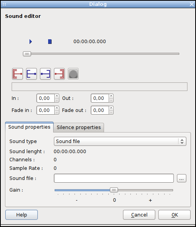
Task: Click the Gain slider handle
Action: (114, 190)
